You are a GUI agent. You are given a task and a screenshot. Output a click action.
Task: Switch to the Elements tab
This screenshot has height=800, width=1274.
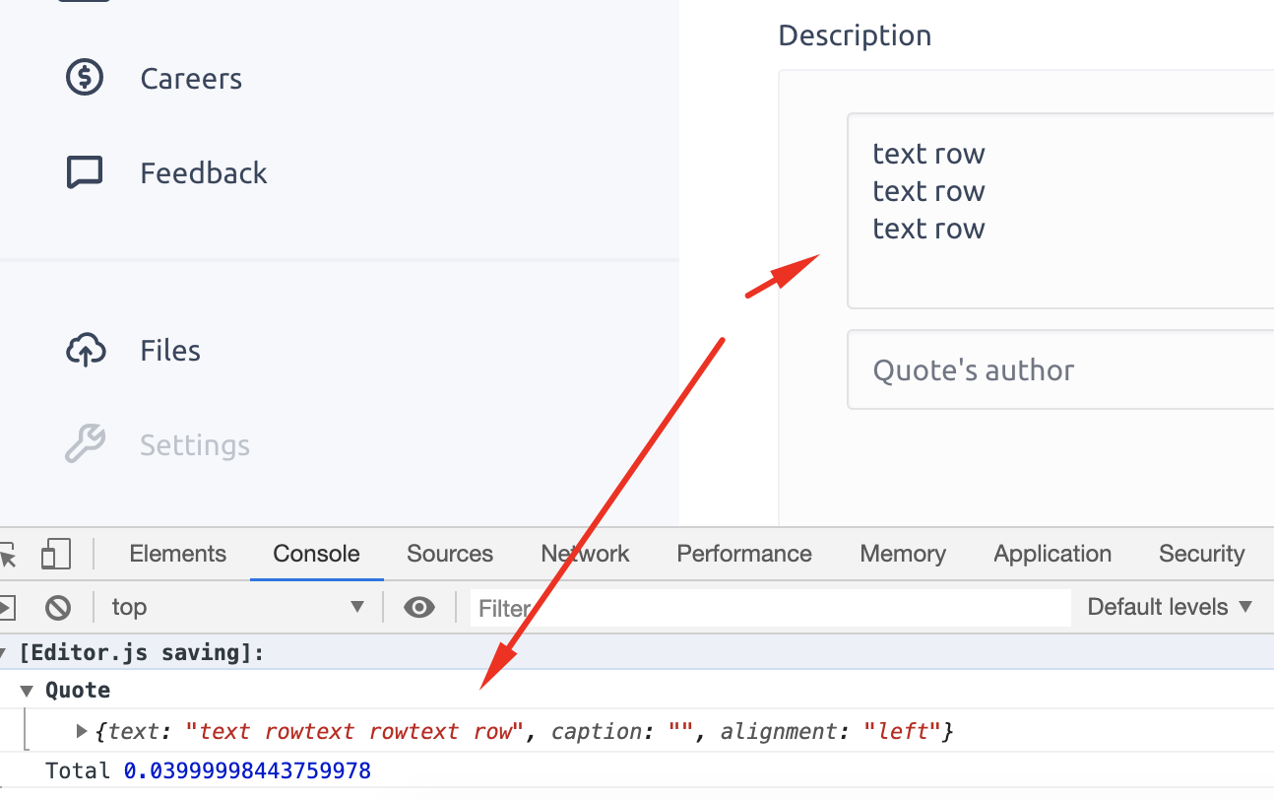(x=177, y=553)
